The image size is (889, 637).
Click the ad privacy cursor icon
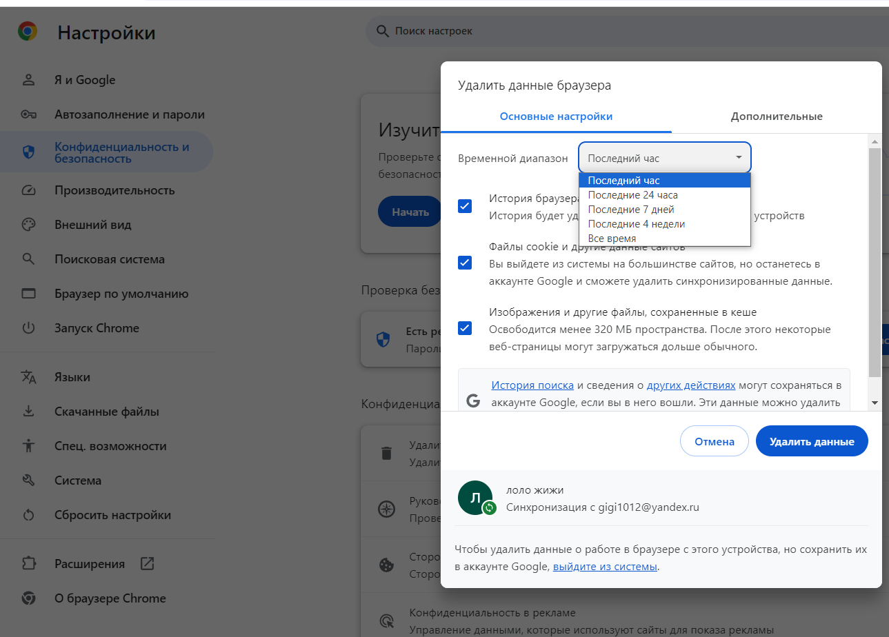[x=386, y=620]
